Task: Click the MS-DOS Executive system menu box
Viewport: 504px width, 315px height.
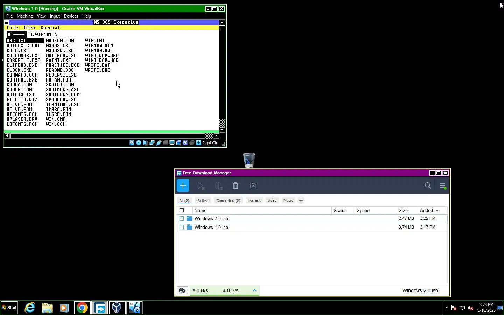Action: [7, 22]
